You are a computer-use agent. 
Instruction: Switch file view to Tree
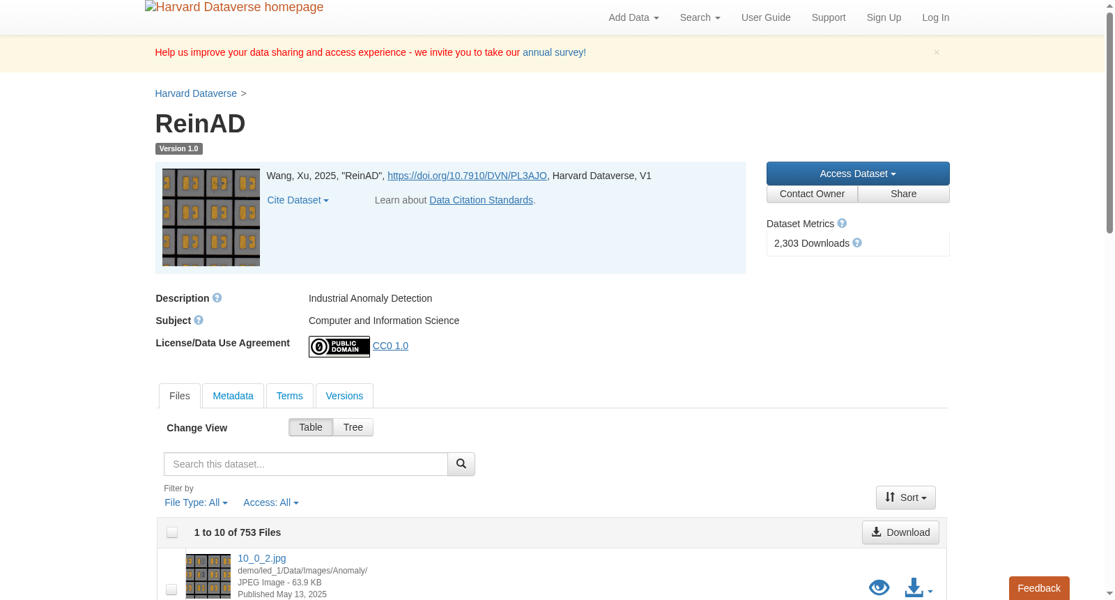pyautogui.click(x=353, y=427)
